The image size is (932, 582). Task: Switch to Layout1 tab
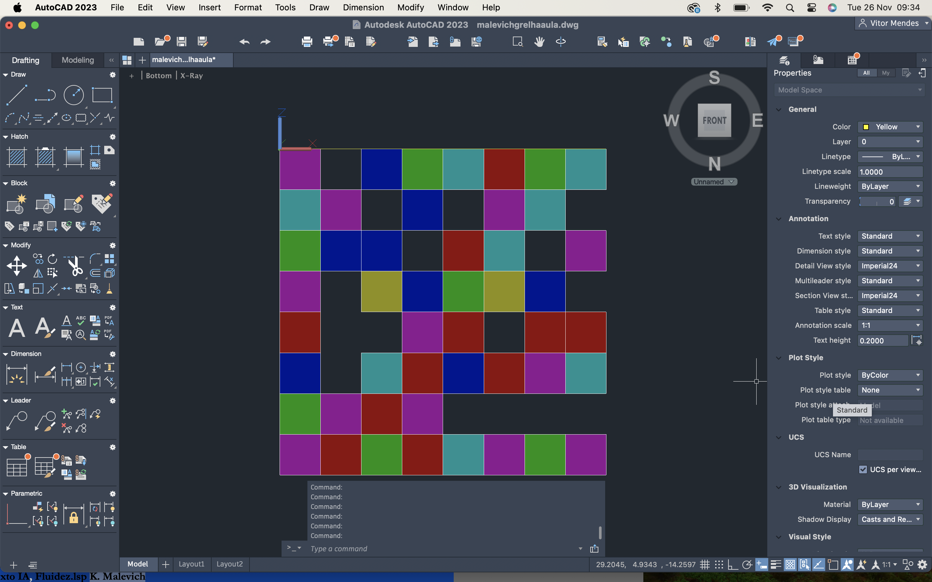[x=191, y=564]
